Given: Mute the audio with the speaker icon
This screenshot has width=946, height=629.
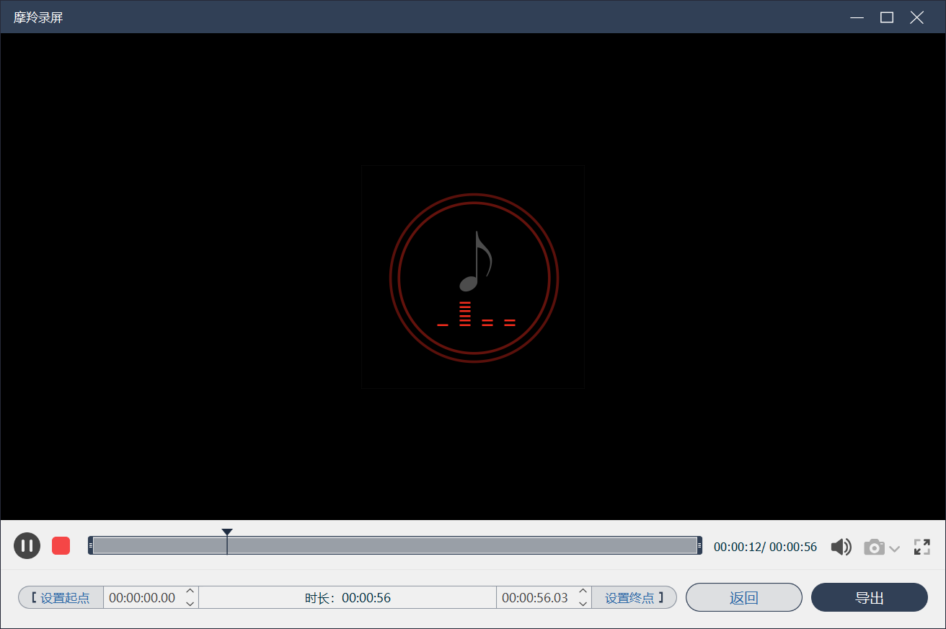Looking at the screenshot, I should point(841,547).
